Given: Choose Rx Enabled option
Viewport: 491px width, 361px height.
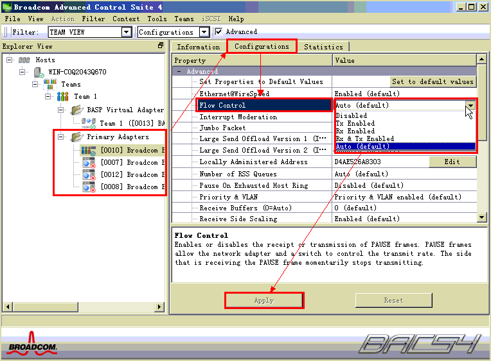Looking at the screenshot, I should pyautogui.click(x=406, y=131).
